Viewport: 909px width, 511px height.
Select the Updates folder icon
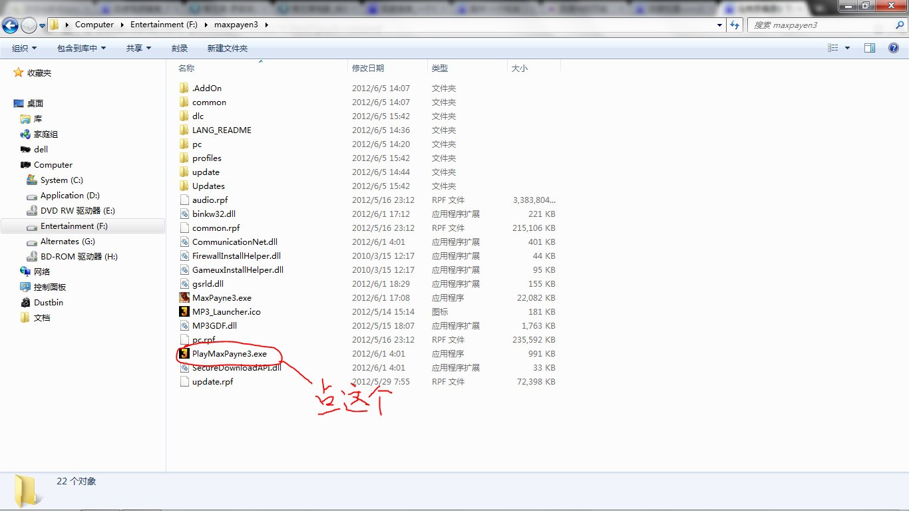tap(184, 186)
